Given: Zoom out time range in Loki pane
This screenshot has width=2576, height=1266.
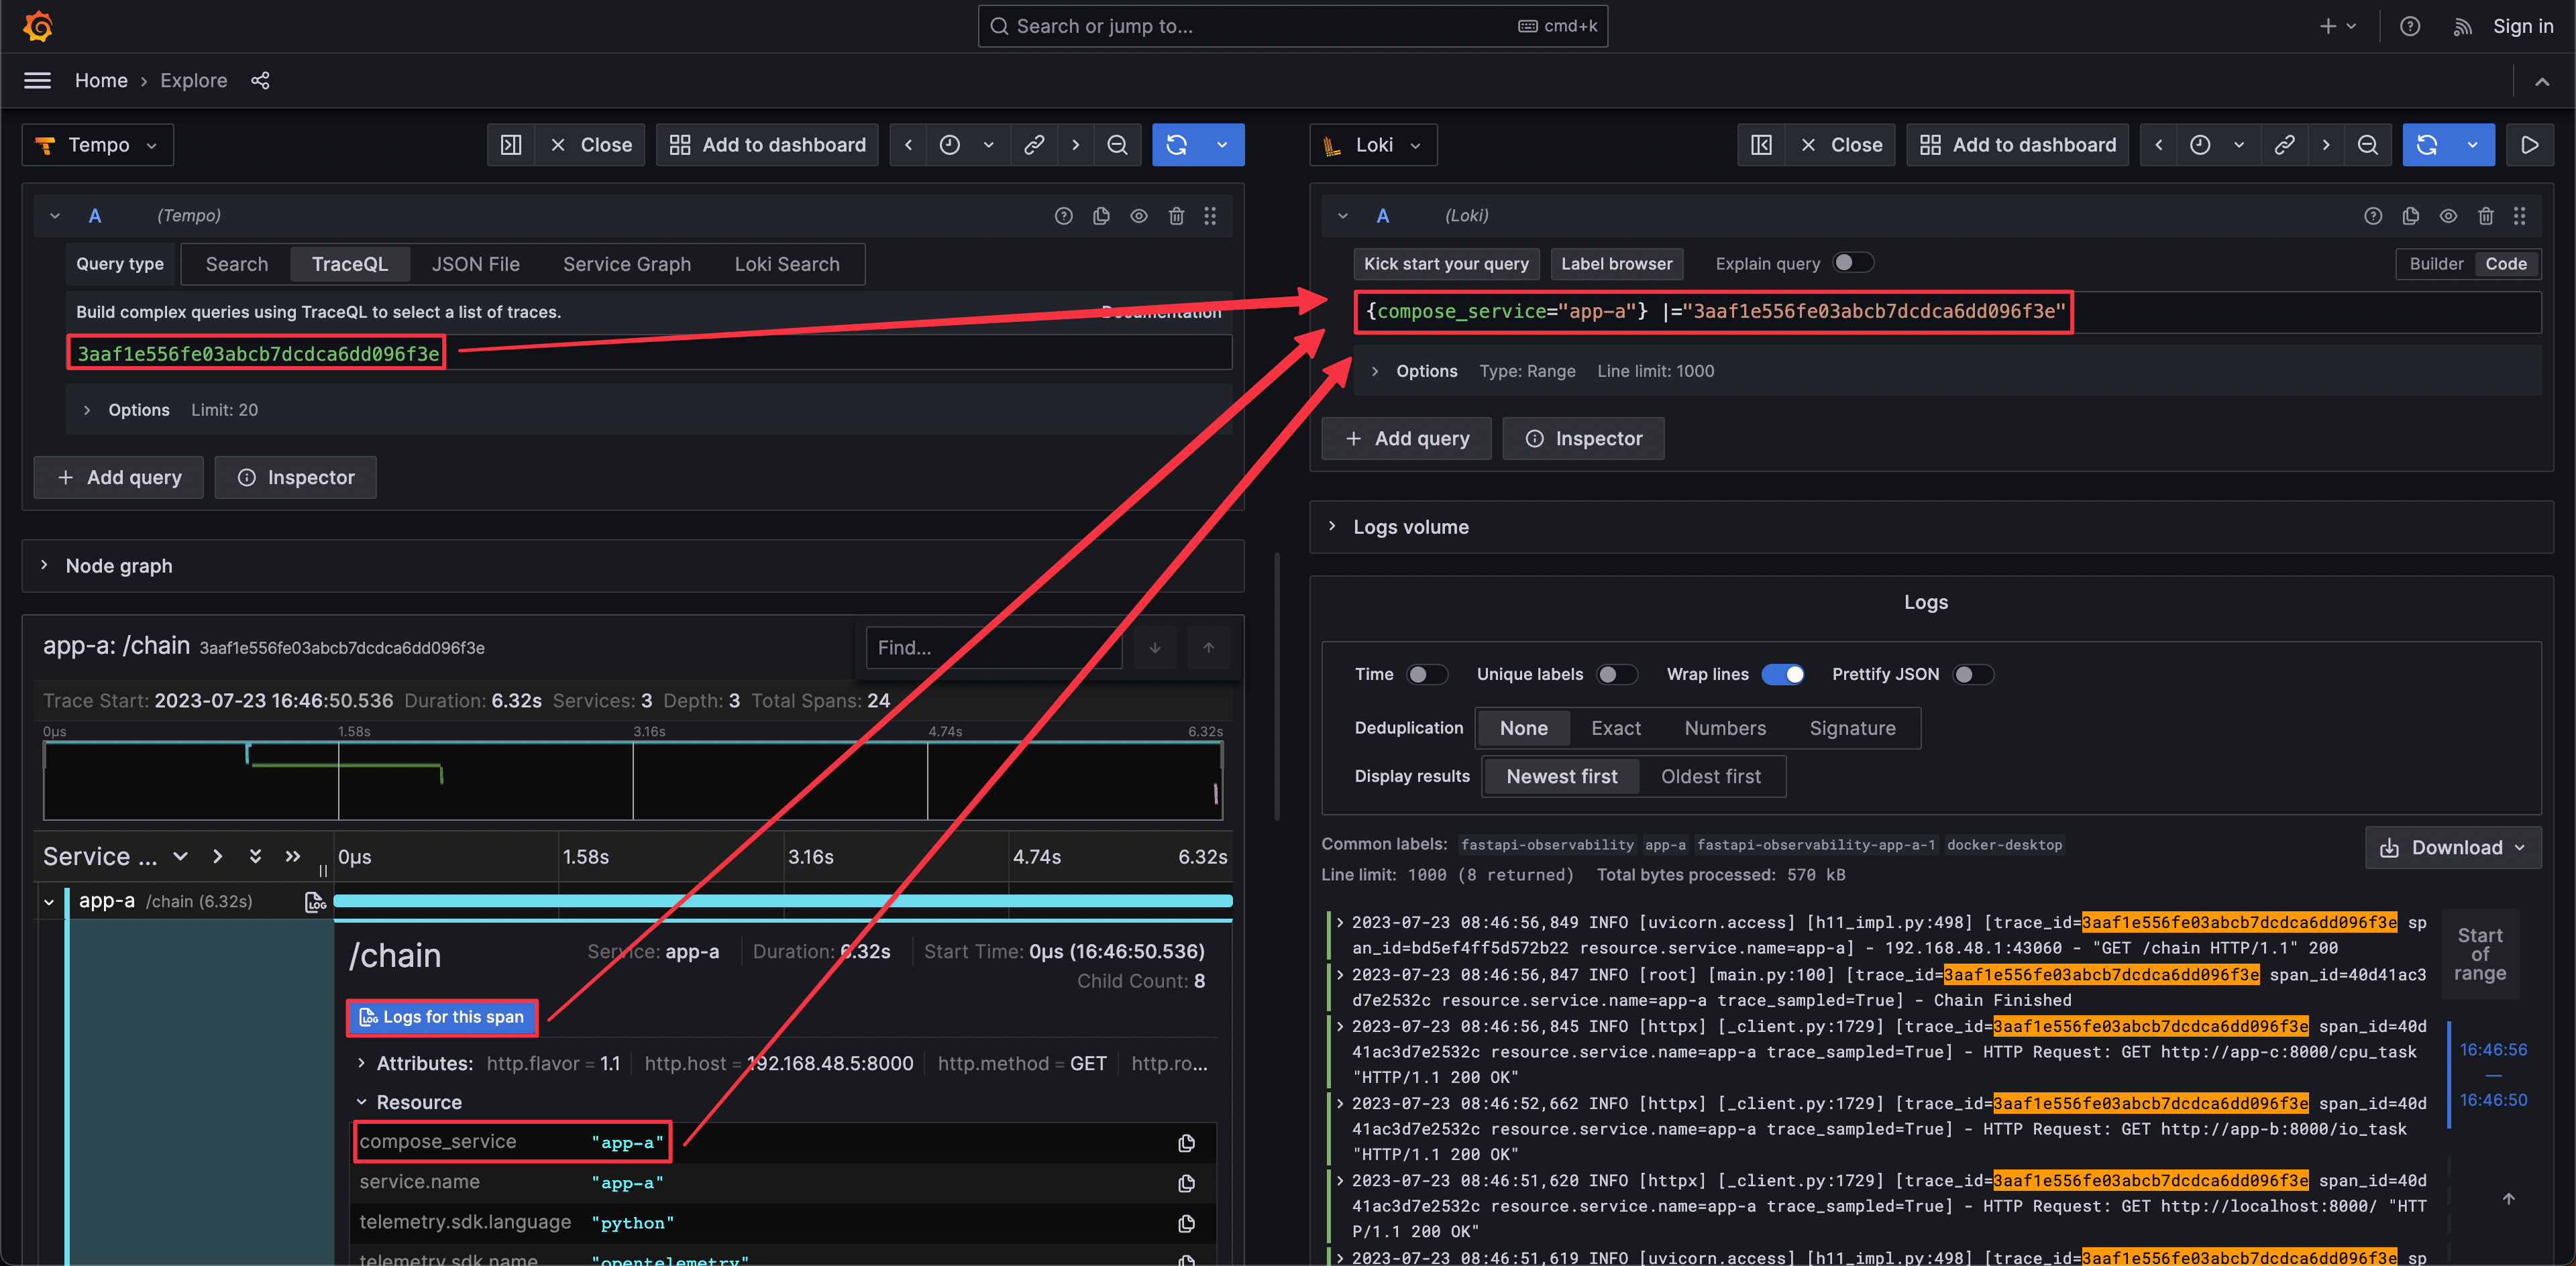Looking at the screenshot, I should (2367, 145).
